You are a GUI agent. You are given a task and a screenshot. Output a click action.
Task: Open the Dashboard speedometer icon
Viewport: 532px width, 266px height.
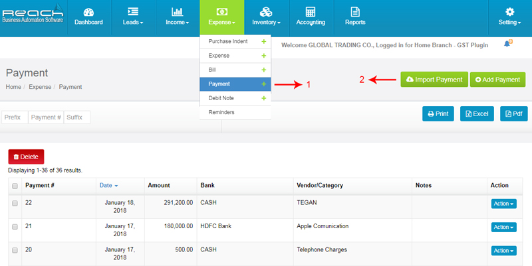pyautogui.click(x=88, y=12)
